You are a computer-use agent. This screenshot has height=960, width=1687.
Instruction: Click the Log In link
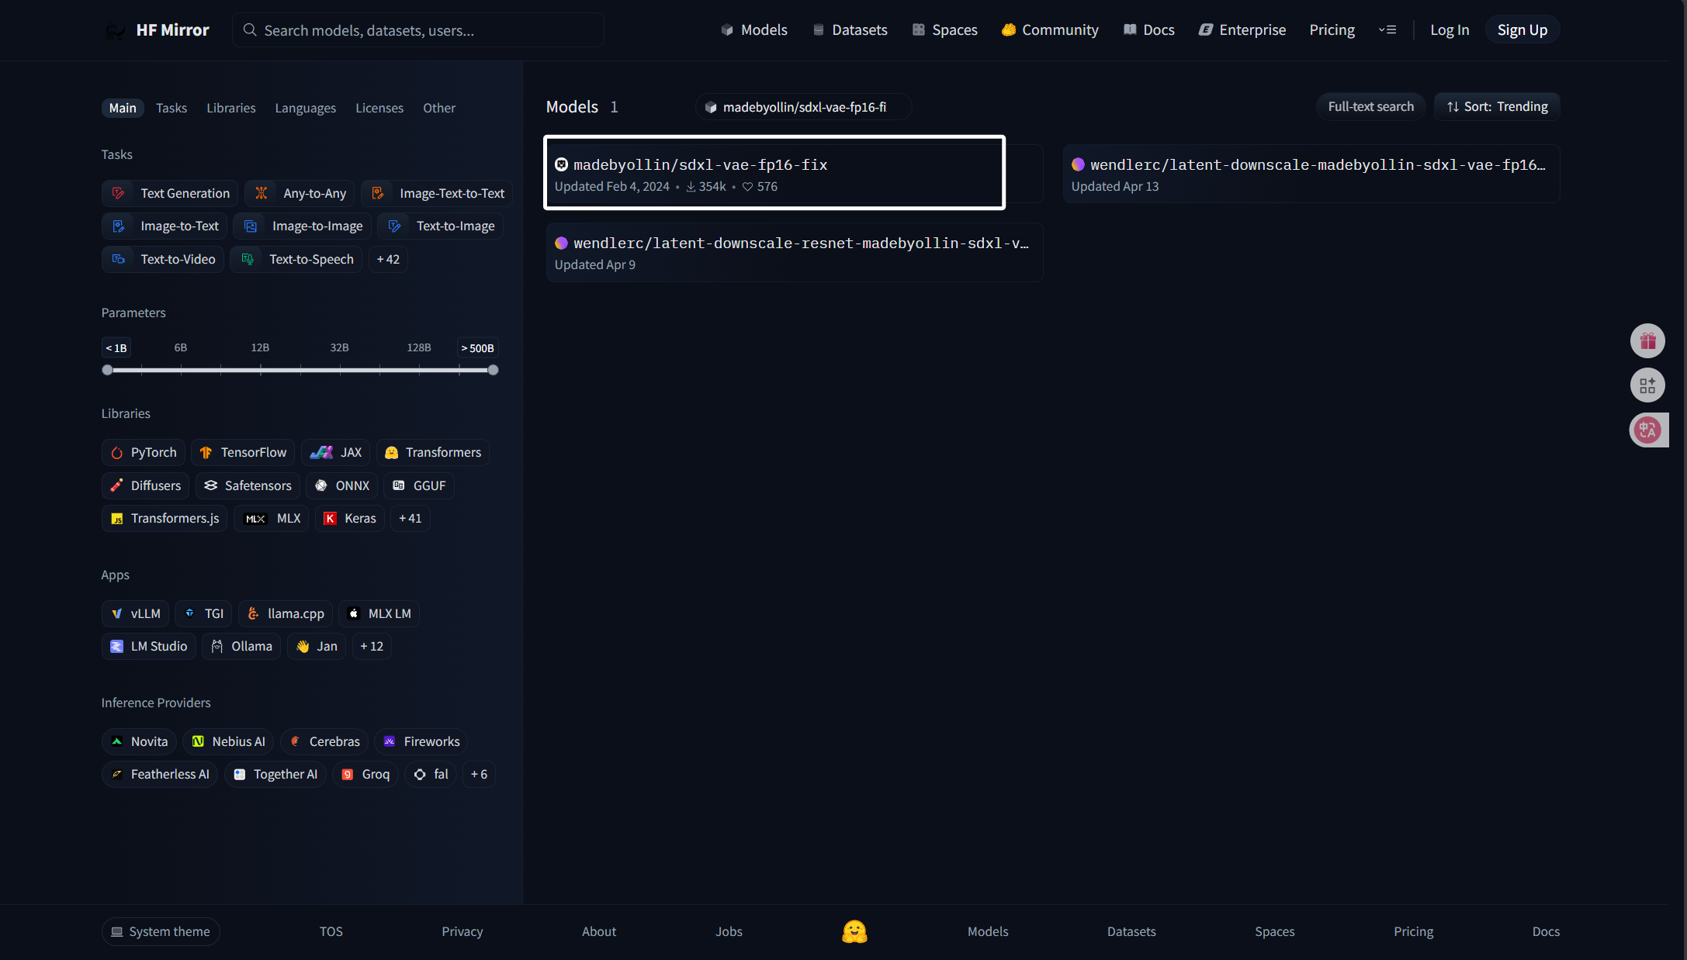coord(1450,29)
